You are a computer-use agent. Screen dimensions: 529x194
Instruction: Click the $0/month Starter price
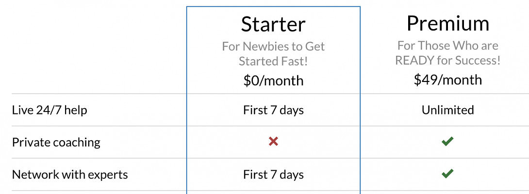pos(273,80)
